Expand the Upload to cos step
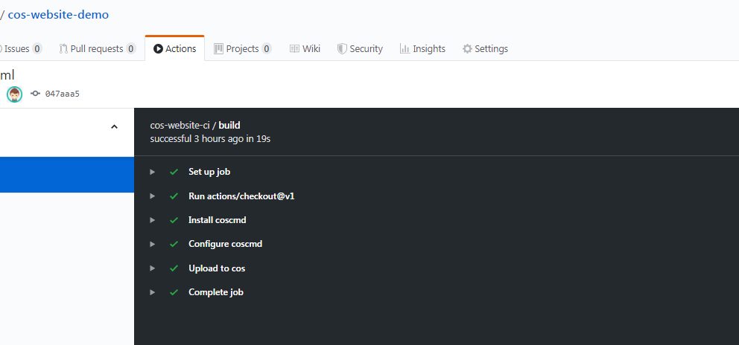Screen dimensions: 739x345 [153, 268]
